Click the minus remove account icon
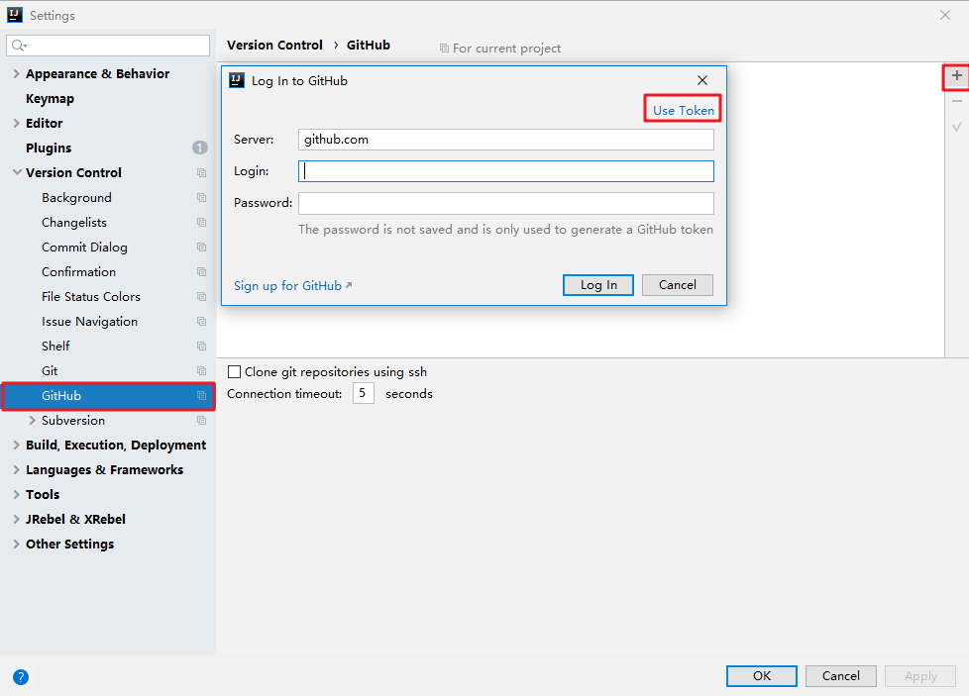 pyautogui.click(x=957, y=101)
